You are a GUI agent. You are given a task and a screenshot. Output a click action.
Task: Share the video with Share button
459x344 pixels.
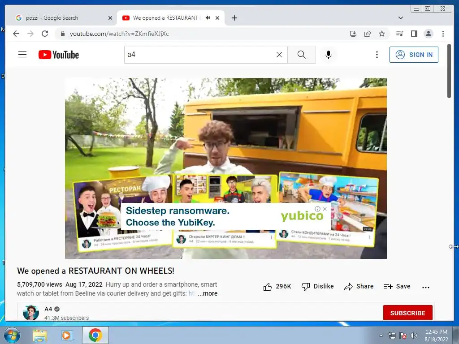[x=359, y=286]
